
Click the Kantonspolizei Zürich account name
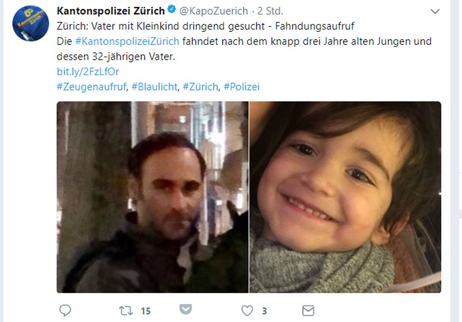coord(111,11)
